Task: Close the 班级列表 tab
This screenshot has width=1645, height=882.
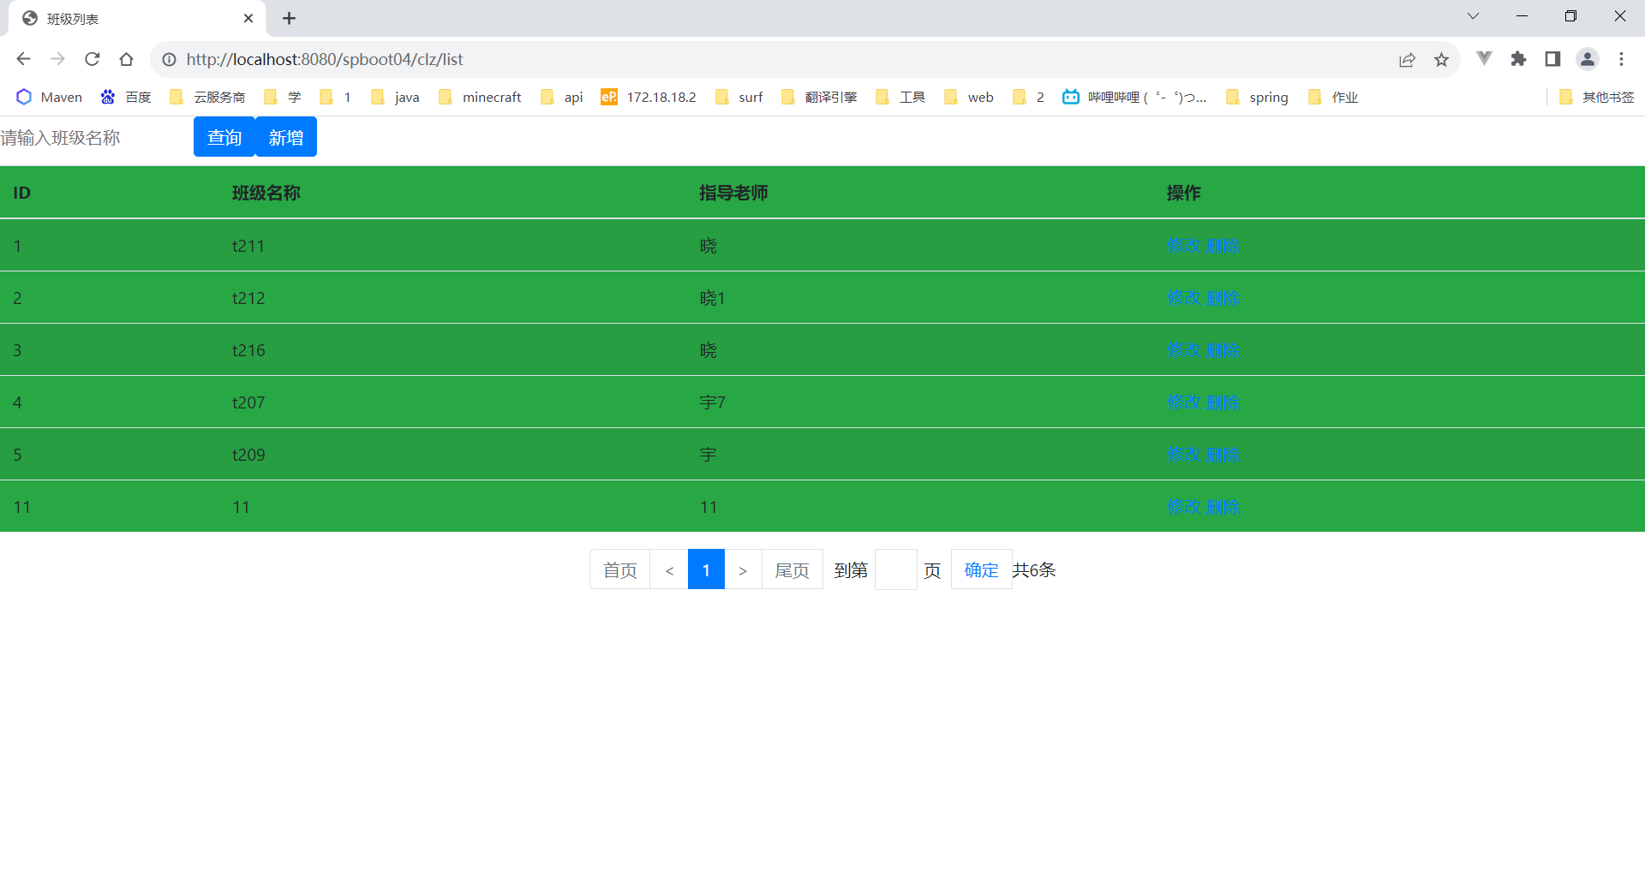Action: tap(248, 18)
